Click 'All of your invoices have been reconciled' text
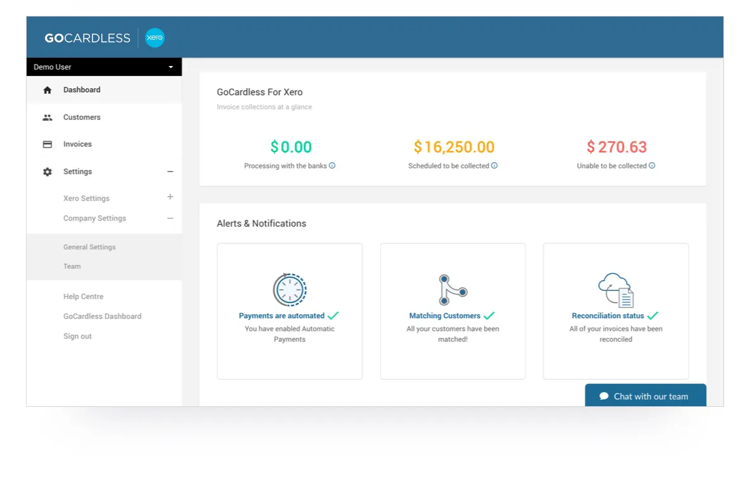Image resolution: width=750 pixels, height=495 pixels. click(616, 334)
